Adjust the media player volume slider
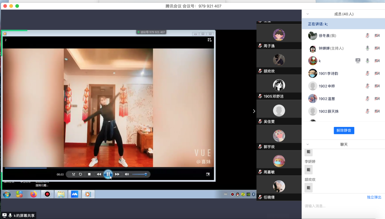 point(140,174)
